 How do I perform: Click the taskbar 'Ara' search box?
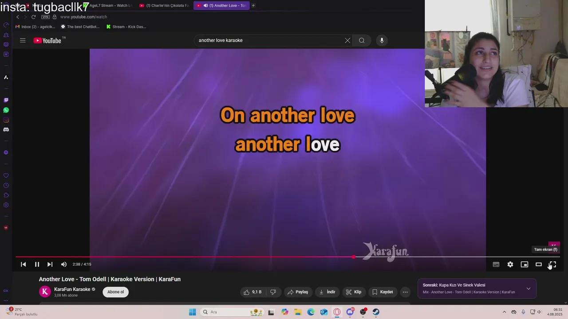[x=232, y=312]
